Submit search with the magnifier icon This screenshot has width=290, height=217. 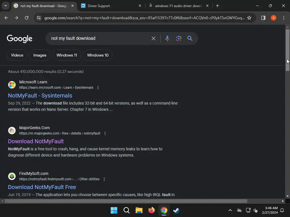[x=190, y=38]
